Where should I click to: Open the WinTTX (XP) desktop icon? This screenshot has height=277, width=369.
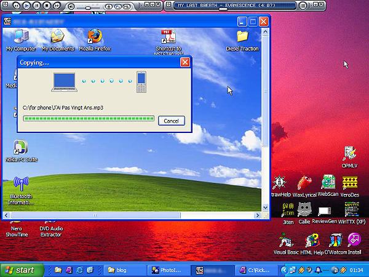click(352, 213)
